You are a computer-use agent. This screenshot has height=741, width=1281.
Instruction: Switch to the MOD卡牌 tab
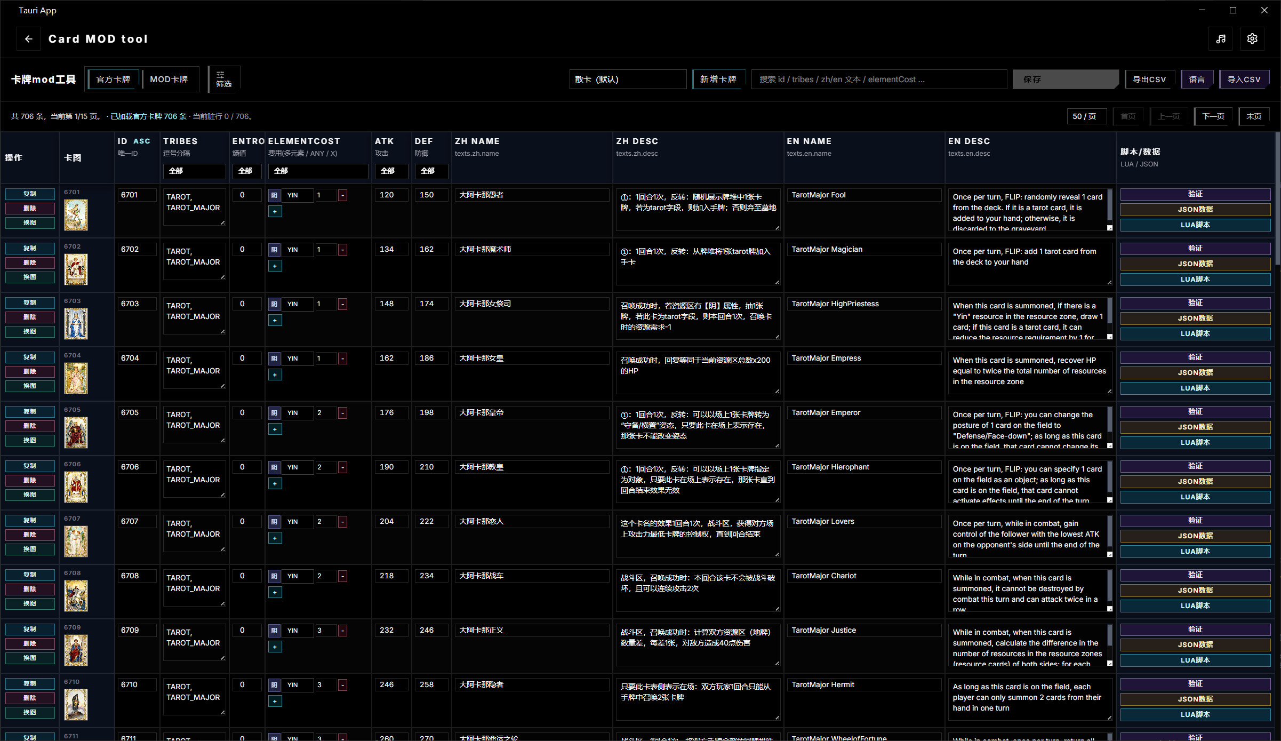click(x=169, y=79)
